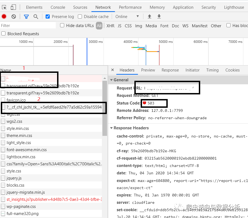Check the Hide data URLs option
Viewport: 248px width, 218px height.
click(x=62, y=25)
